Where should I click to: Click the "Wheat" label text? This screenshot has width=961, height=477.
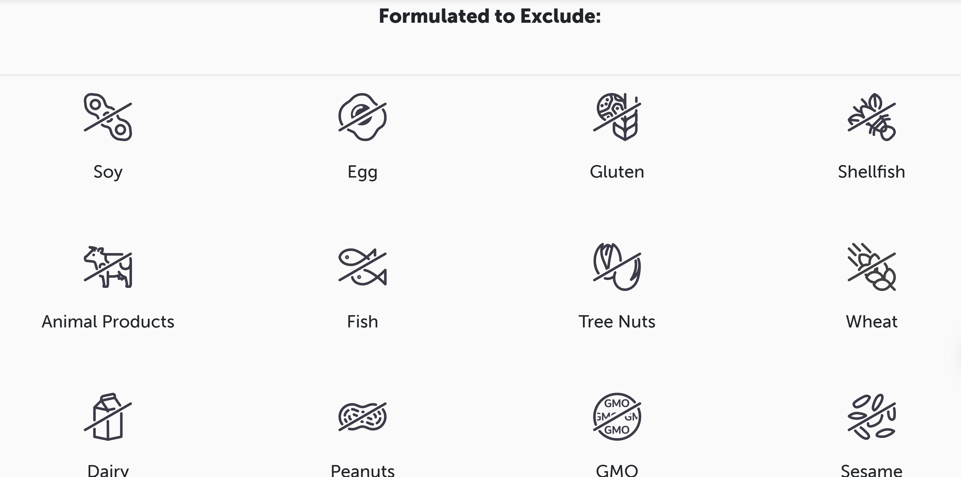point(871,322)
